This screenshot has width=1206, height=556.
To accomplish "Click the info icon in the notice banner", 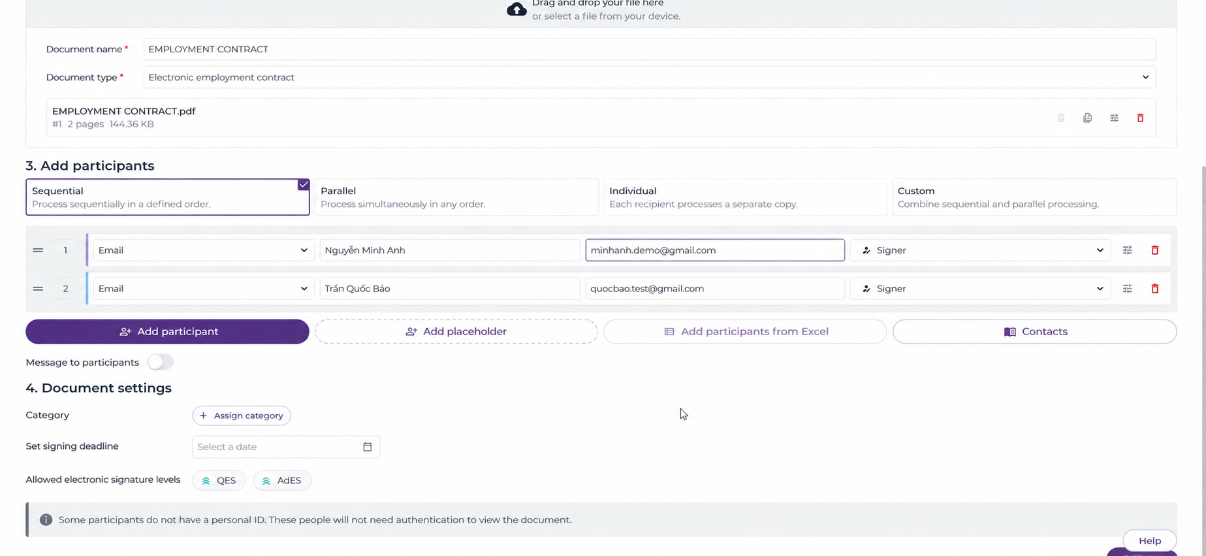I will point(46,520).
